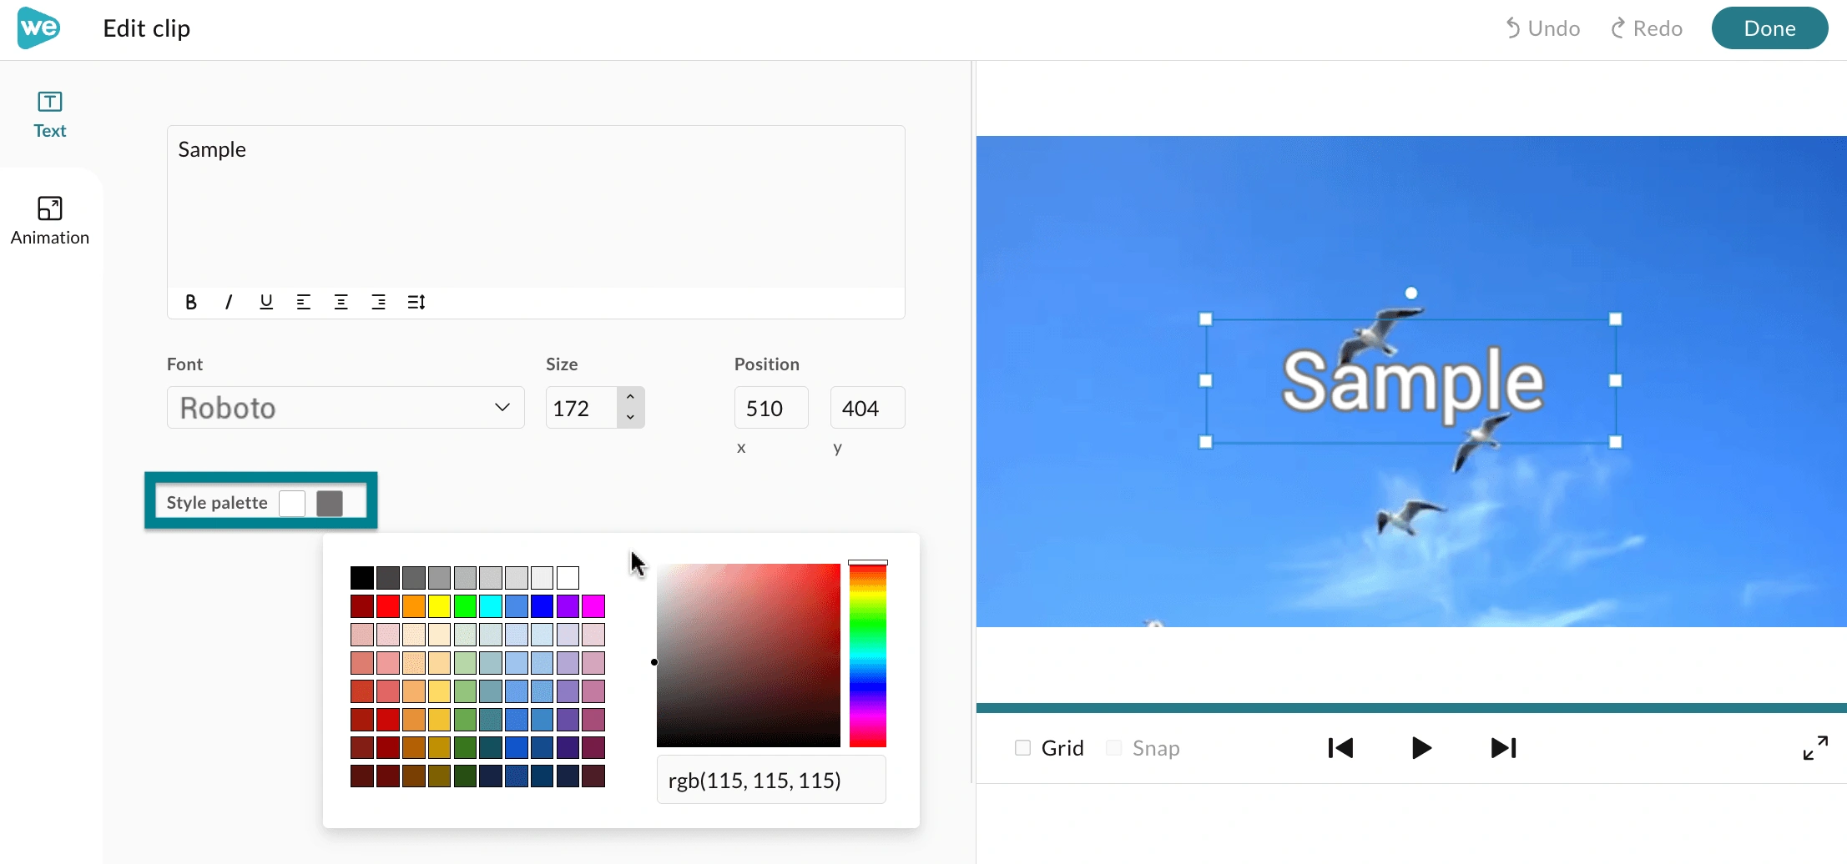This screenshot has height=864, width=1847.
Task: Decrease font size with down arrow
Action: (x=630, y=417)
